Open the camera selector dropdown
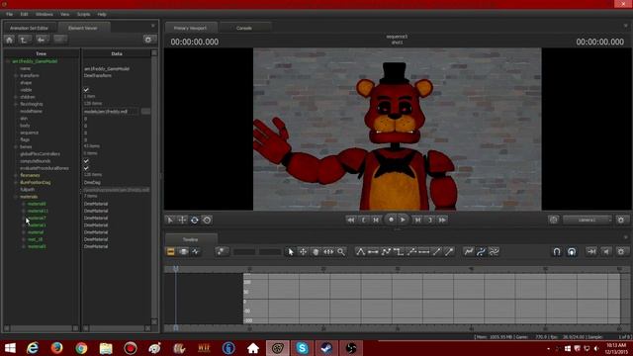 pos(588,220)
